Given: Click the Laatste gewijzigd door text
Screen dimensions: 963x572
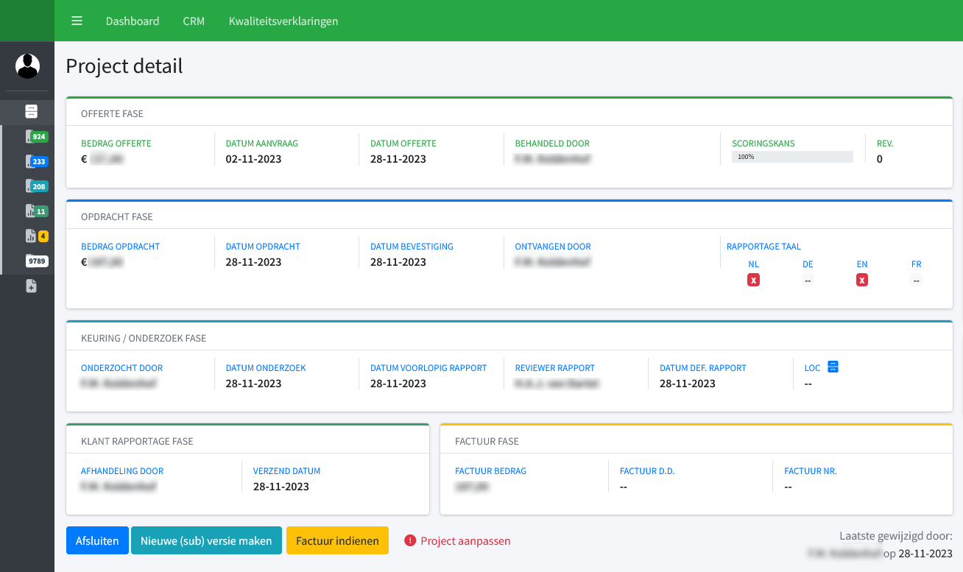Looking at the screenshot, I should point(896,536).
